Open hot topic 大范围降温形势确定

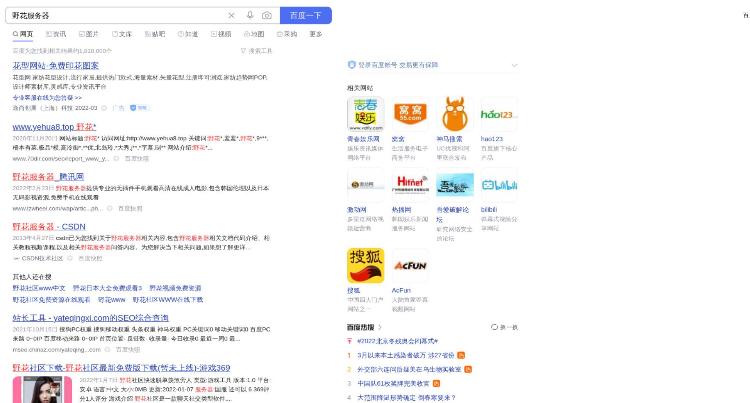(x=407, y=398)
